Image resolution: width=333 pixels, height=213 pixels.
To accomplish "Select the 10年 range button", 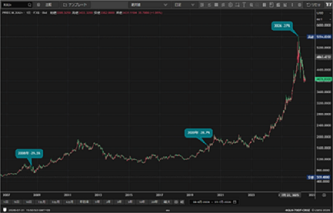I will [x=142, y=202].
